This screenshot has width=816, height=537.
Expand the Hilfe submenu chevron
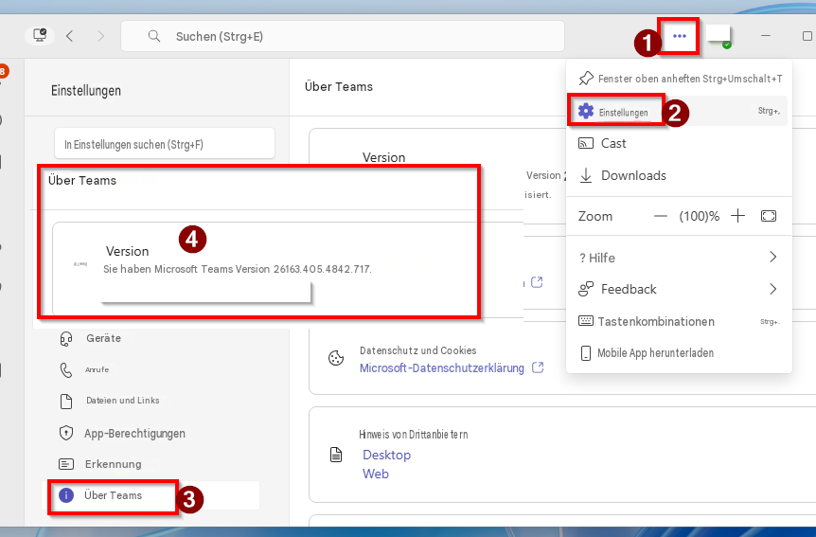point(772,257)
